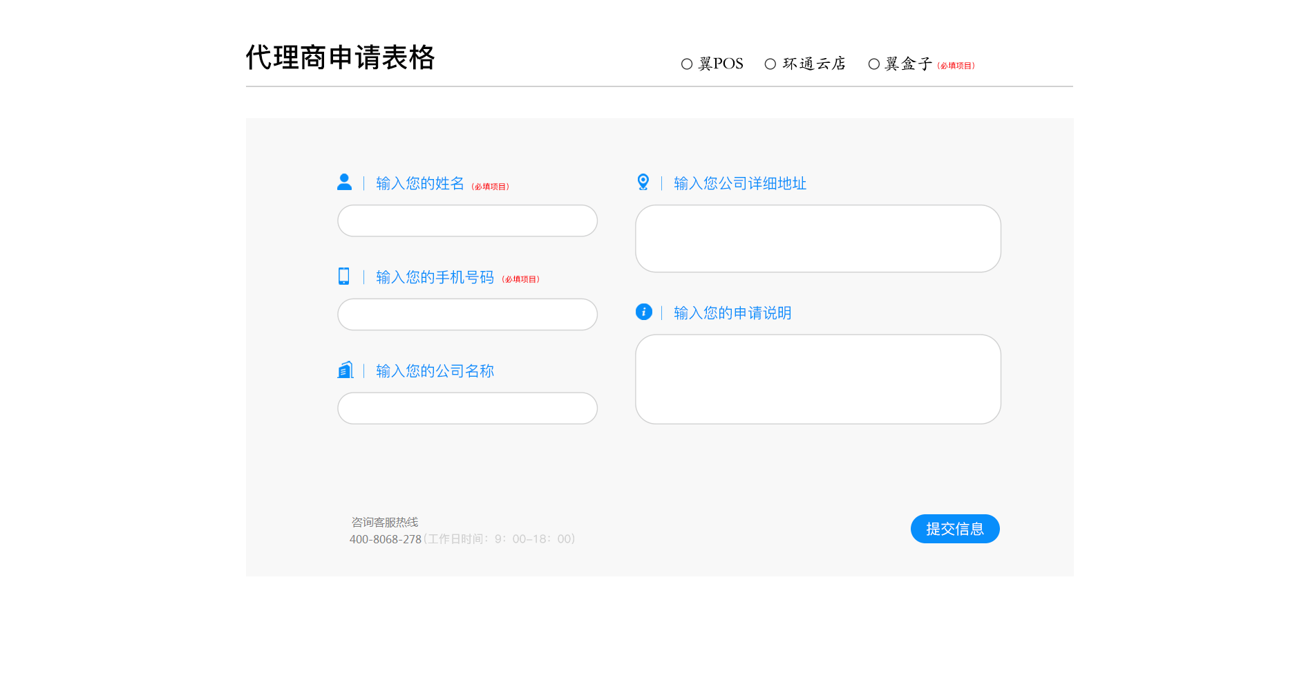Click the person icon beside the name label
The width and height of the screenshot is (1315, 685).
point(344,182)
